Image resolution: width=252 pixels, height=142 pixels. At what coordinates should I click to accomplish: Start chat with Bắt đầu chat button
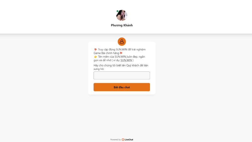tap(122, 87)
